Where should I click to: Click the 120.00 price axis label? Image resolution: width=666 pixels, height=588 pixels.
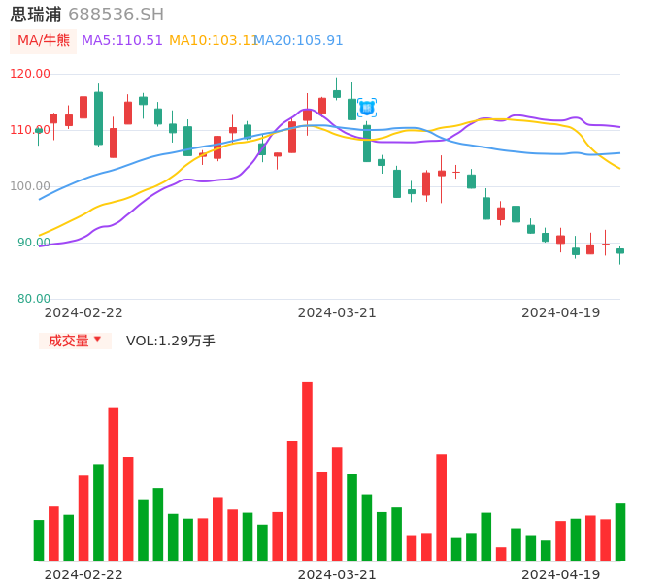pos(30,74)
